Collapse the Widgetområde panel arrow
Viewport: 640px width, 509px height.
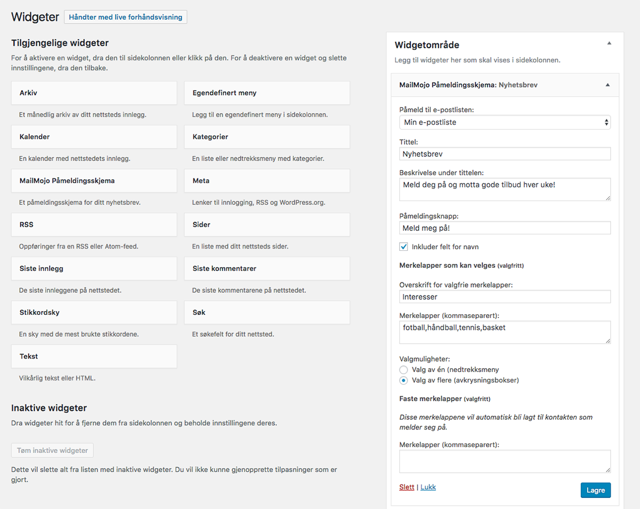coord(609,43)
